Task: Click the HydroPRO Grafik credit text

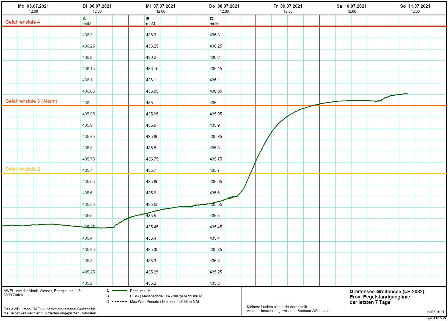Action: click(x=437, y=319)
